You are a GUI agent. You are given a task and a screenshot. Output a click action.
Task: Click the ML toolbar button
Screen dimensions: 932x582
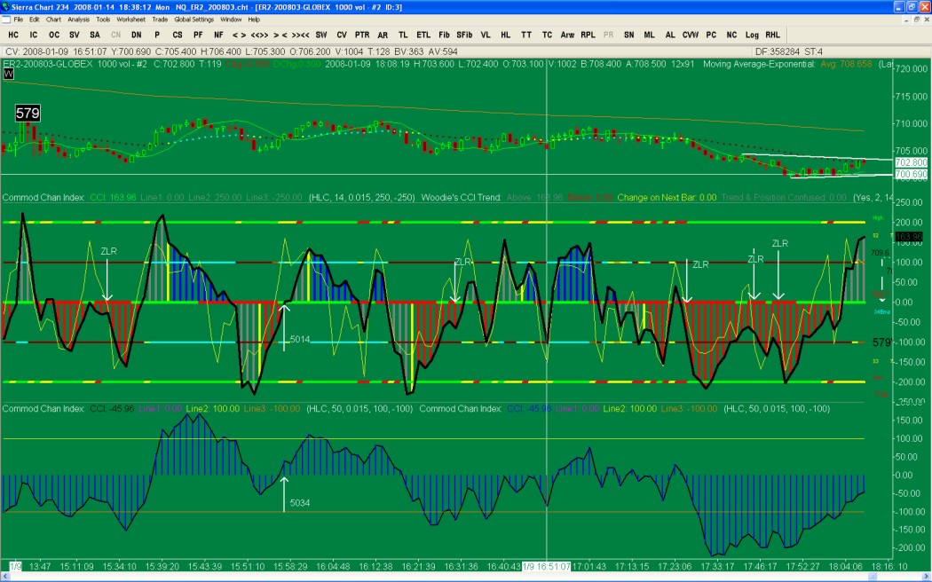click(x=650, y=35)
